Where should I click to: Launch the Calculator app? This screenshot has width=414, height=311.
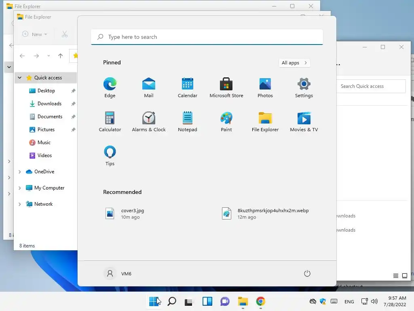point(110,121)
